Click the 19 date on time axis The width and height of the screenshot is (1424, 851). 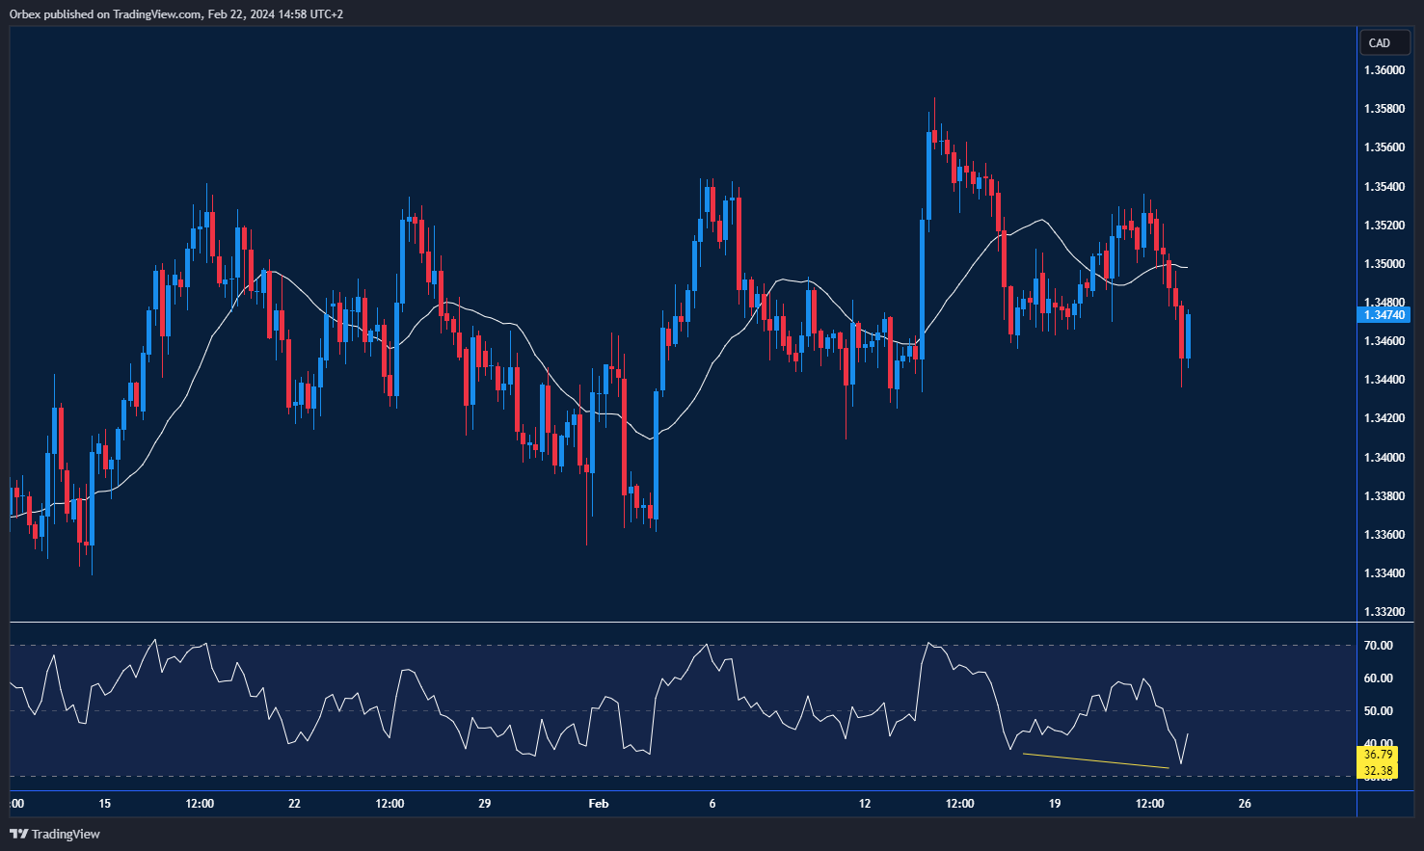pyautogui.click(x=1055, y=804)
